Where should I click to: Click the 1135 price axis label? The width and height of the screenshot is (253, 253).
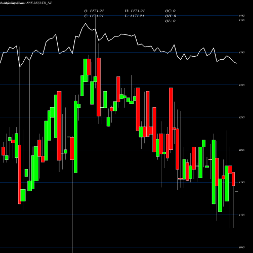tap(242, 215)
